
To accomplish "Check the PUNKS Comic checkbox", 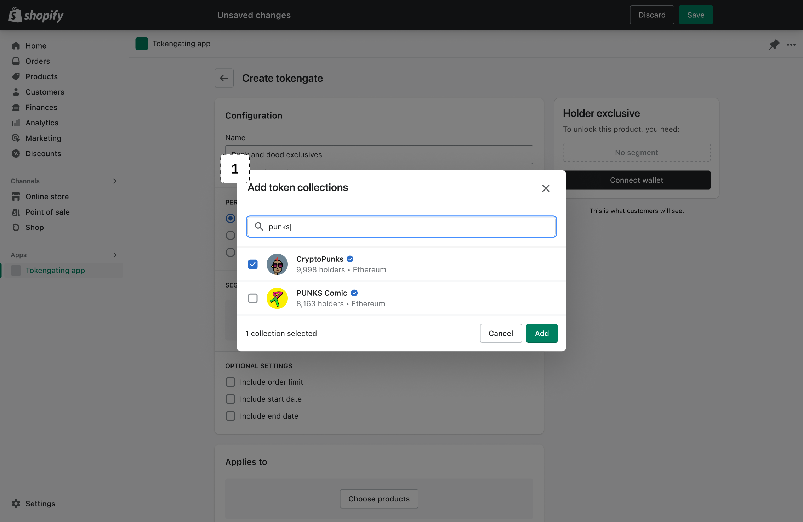I will [253, 298].
